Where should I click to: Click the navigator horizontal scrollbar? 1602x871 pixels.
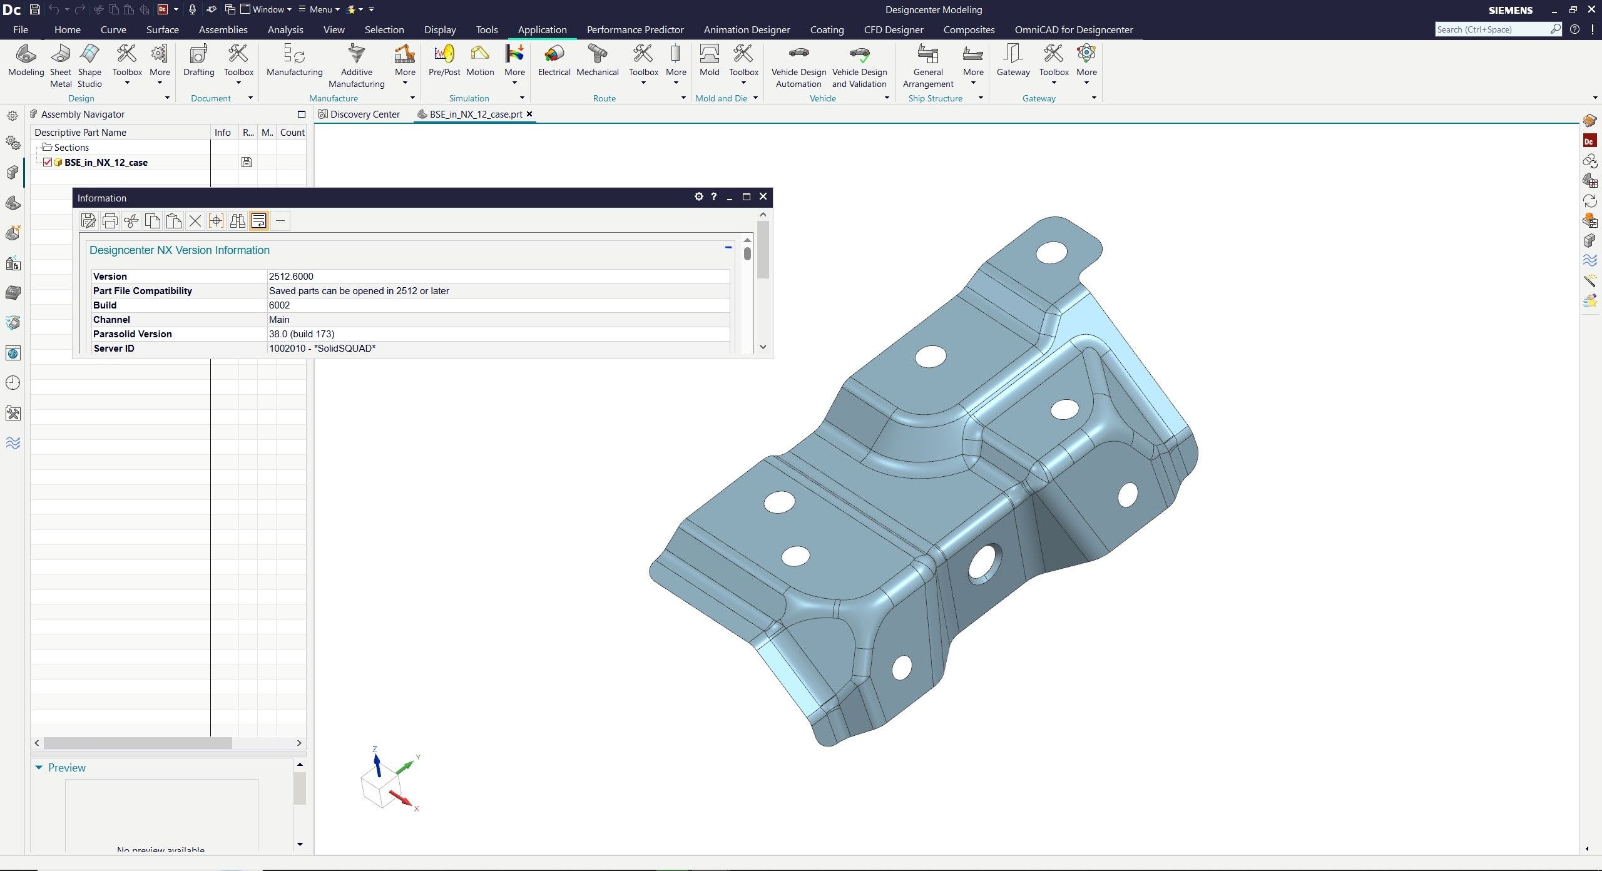[x=138, y=743]
